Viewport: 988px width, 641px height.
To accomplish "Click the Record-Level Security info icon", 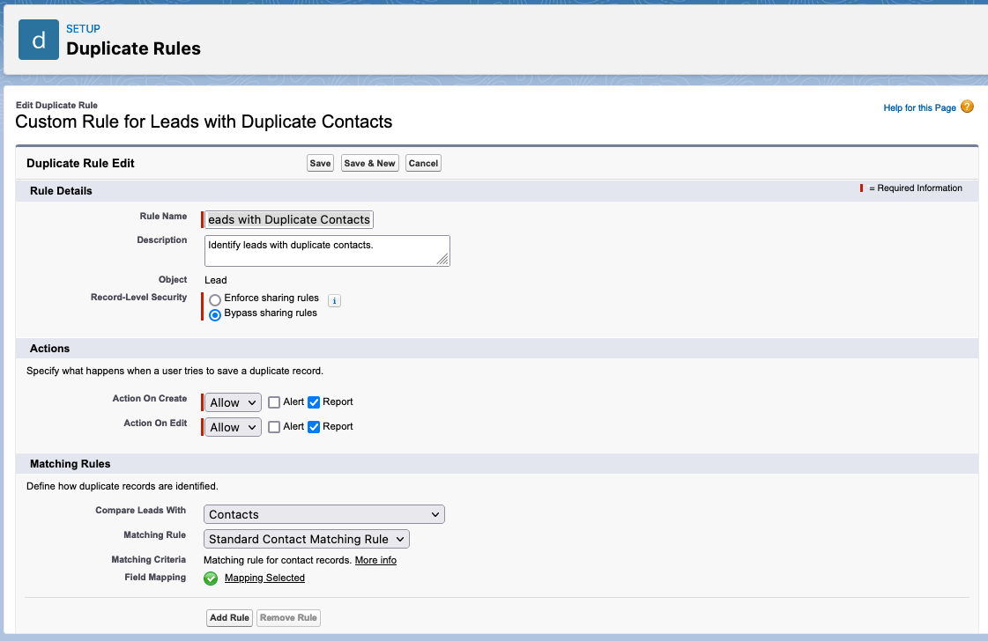I will pos(334,300).
